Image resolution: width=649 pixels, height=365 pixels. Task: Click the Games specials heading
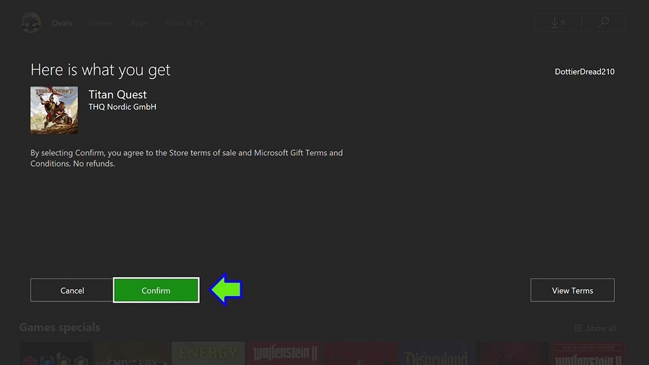click(x=60, y=328)
